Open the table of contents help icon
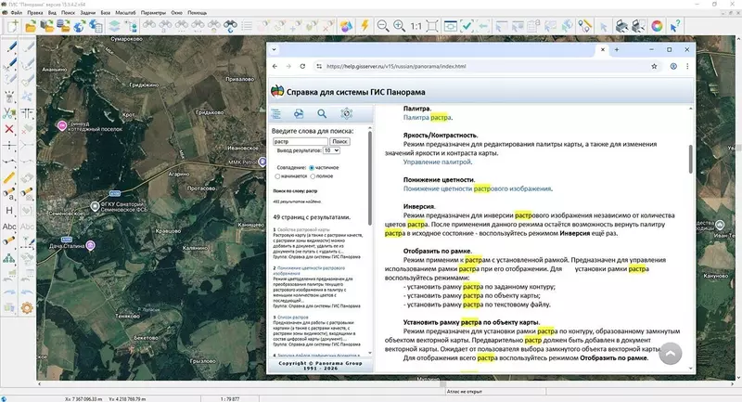The height and width of the screenshot is (402, 742). [275, 114]
